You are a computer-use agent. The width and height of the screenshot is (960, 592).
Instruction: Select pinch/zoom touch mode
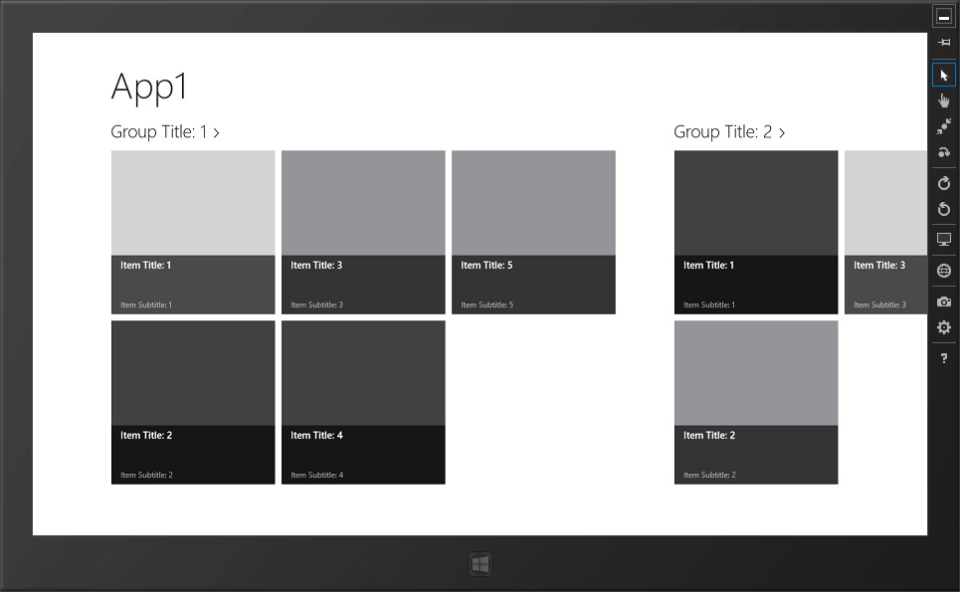pyautogui.click(x=944, y=126)
